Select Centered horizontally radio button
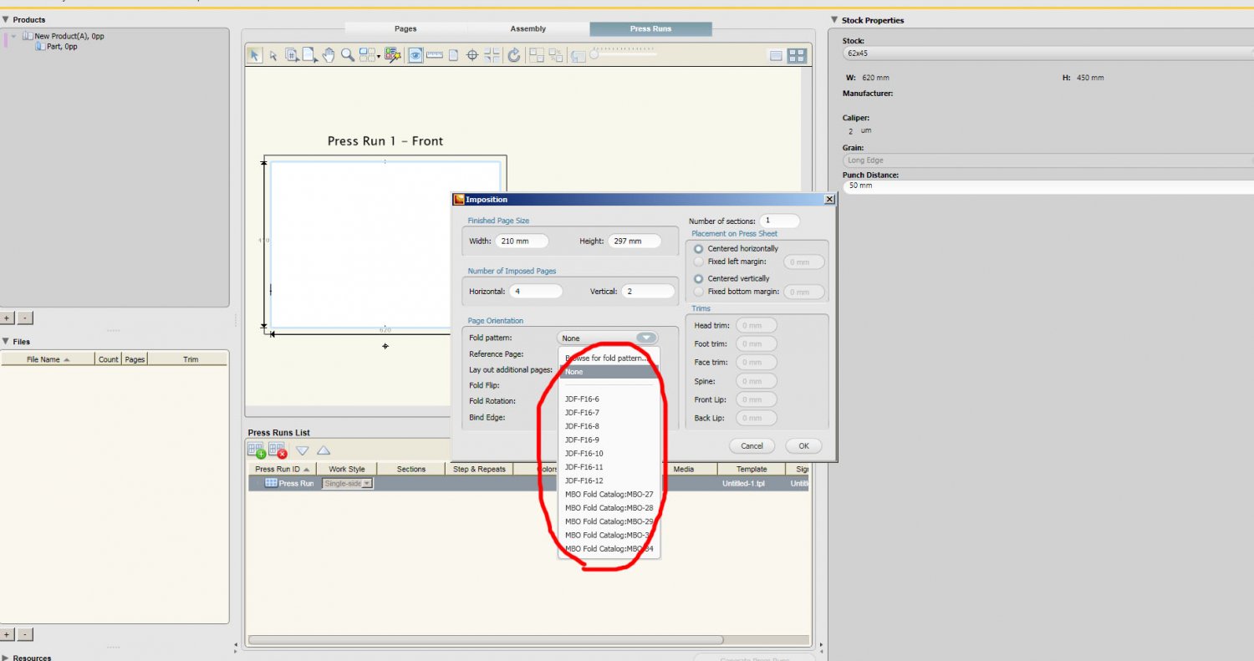The width and height of the screenshot is (1254, 661). (699, 249)
